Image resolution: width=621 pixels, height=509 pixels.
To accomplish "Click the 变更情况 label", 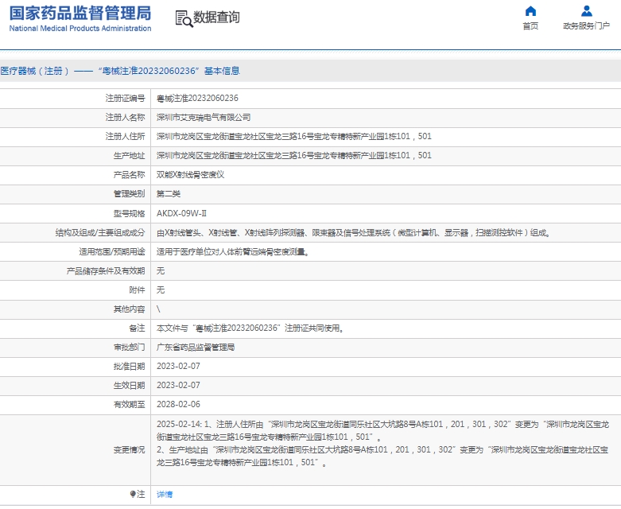I will [x=129, y=450].
